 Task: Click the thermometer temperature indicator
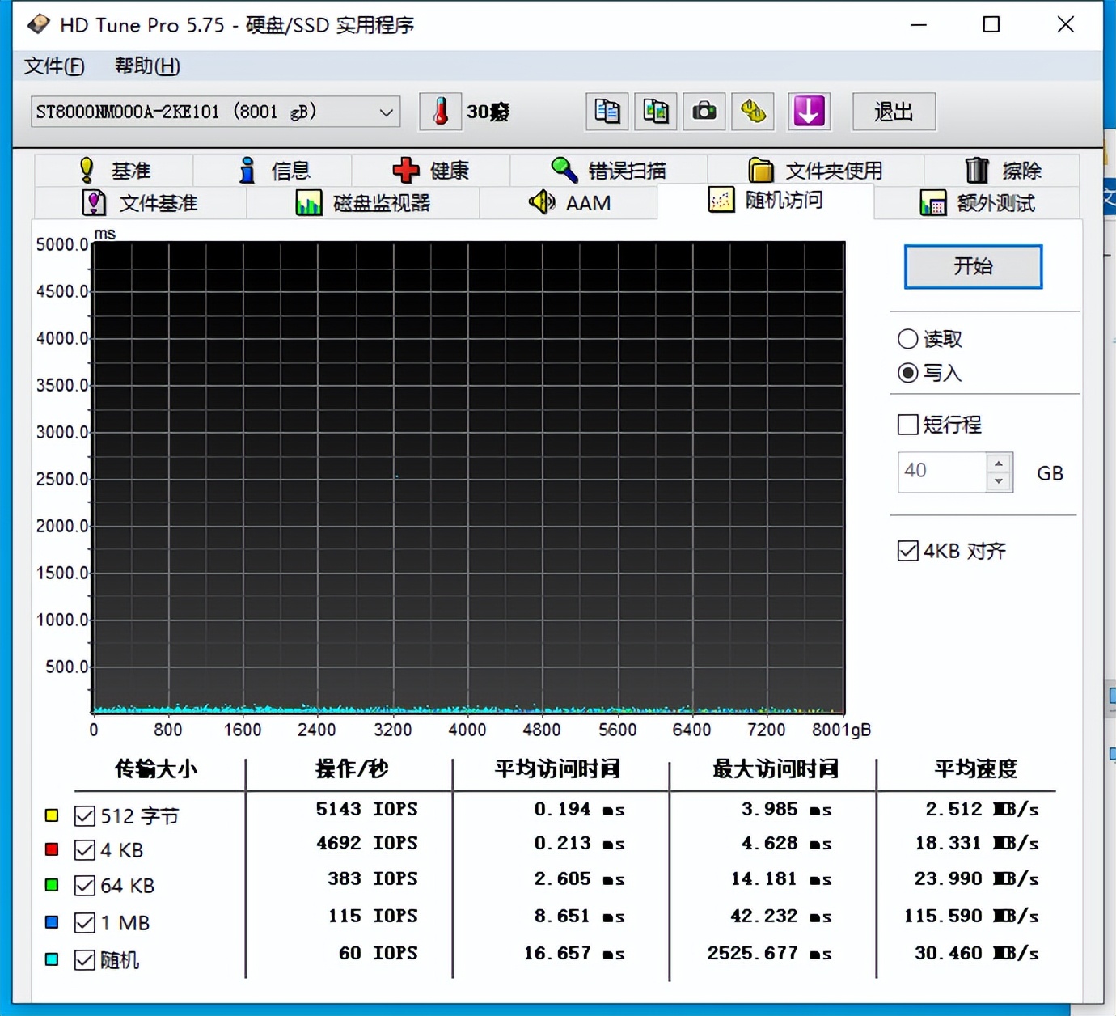click(x=439, y=112)
